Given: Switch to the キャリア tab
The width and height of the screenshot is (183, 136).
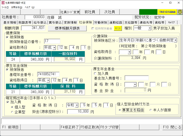Looking at the screenshot, I should tap(171, 22).
